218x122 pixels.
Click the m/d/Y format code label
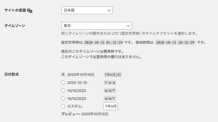click(110, 91)
